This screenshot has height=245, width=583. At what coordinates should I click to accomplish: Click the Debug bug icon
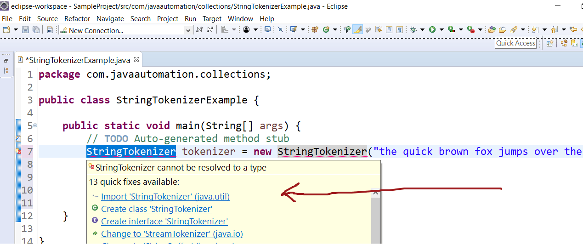(413, 30)
